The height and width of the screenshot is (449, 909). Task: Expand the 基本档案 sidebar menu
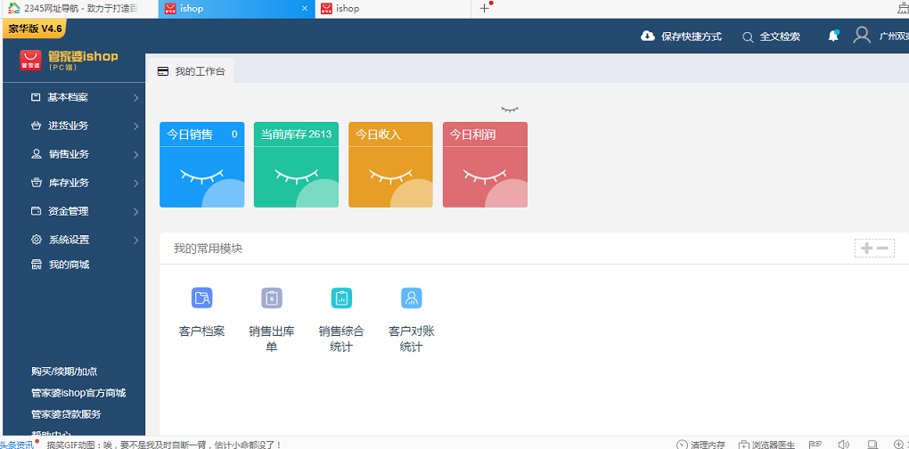(x=85, y=97)
